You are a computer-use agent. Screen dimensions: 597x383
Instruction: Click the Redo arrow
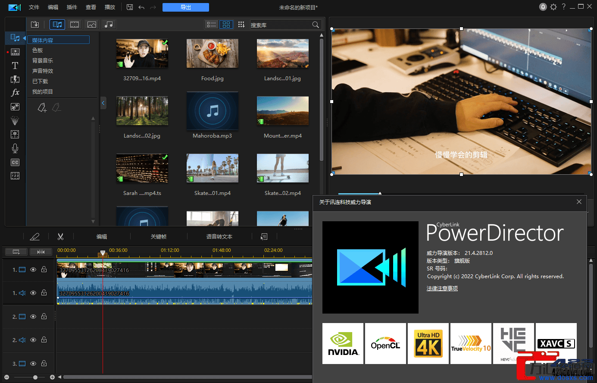point(153,7)
